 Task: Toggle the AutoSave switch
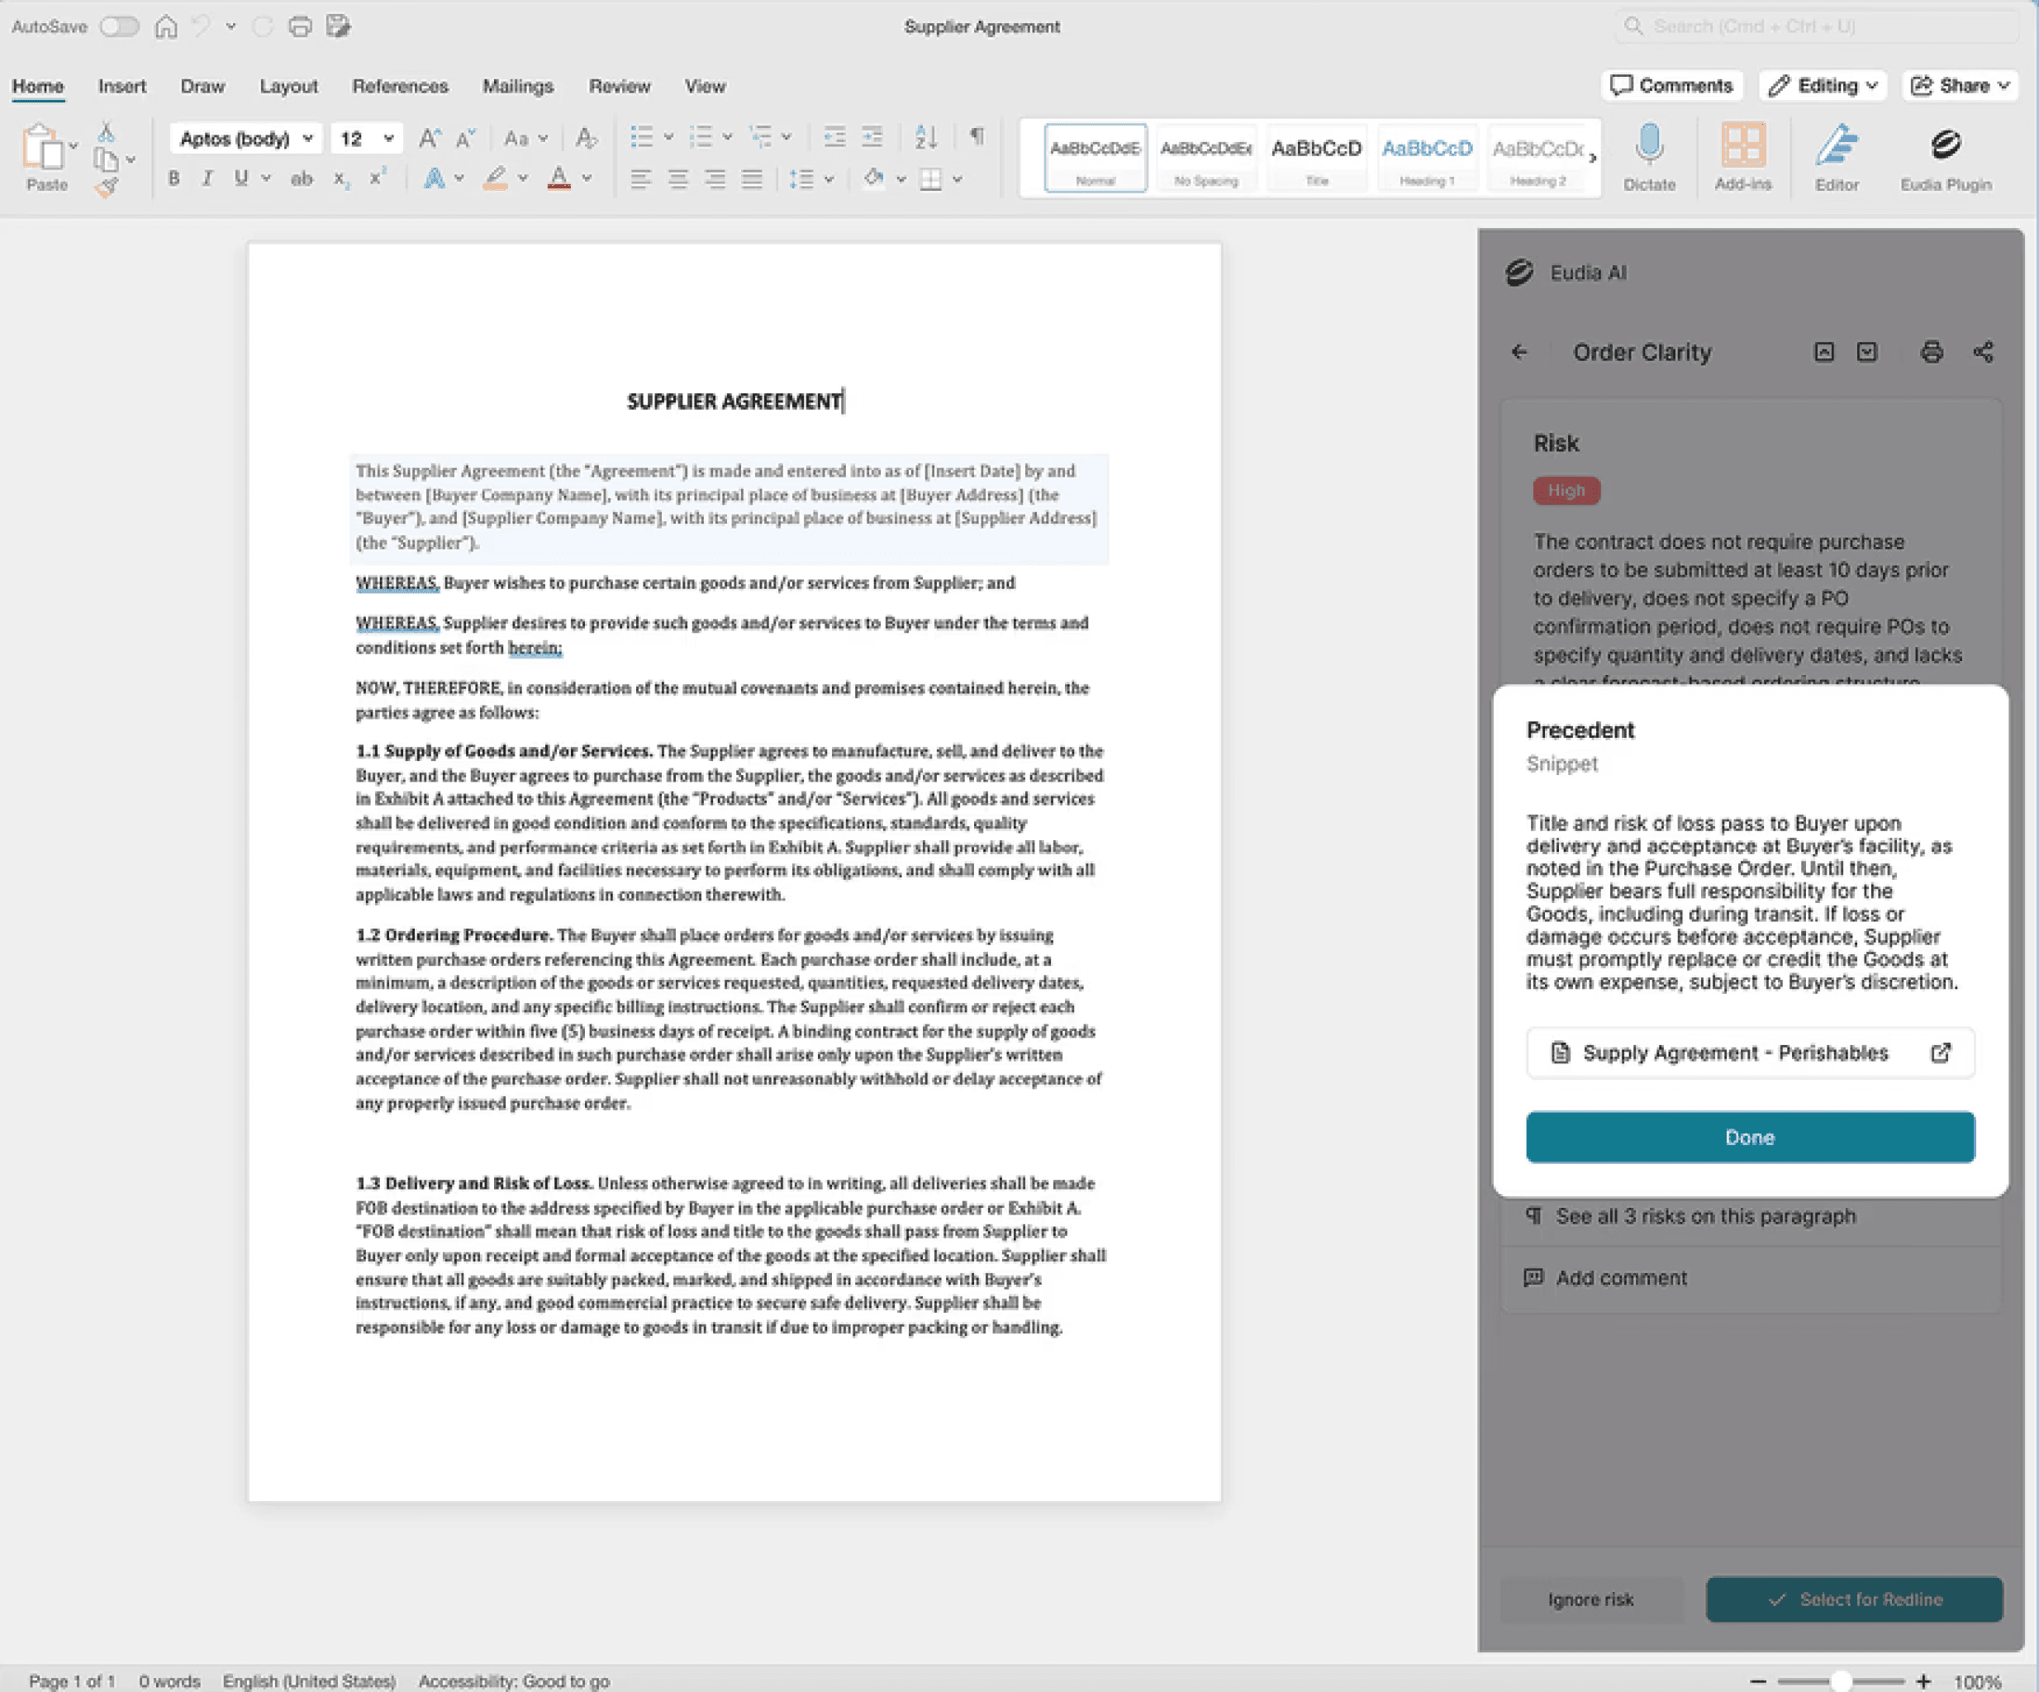[x=120, y=26]
